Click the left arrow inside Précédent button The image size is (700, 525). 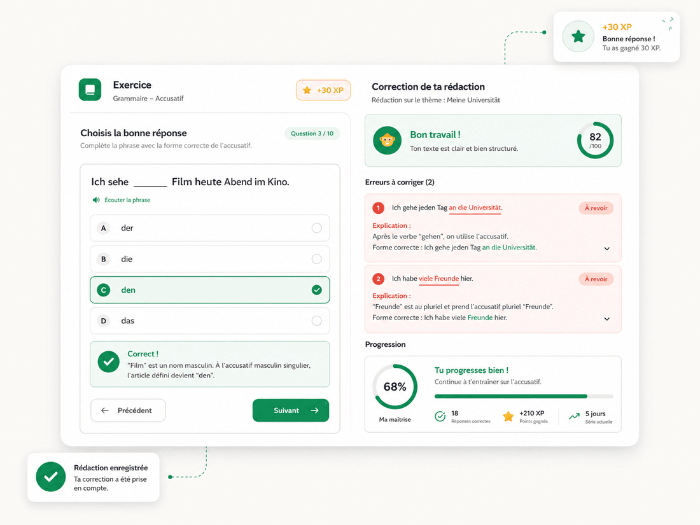click(x=105, y=410)
